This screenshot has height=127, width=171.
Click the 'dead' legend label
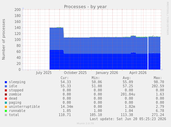click(13, 98)
